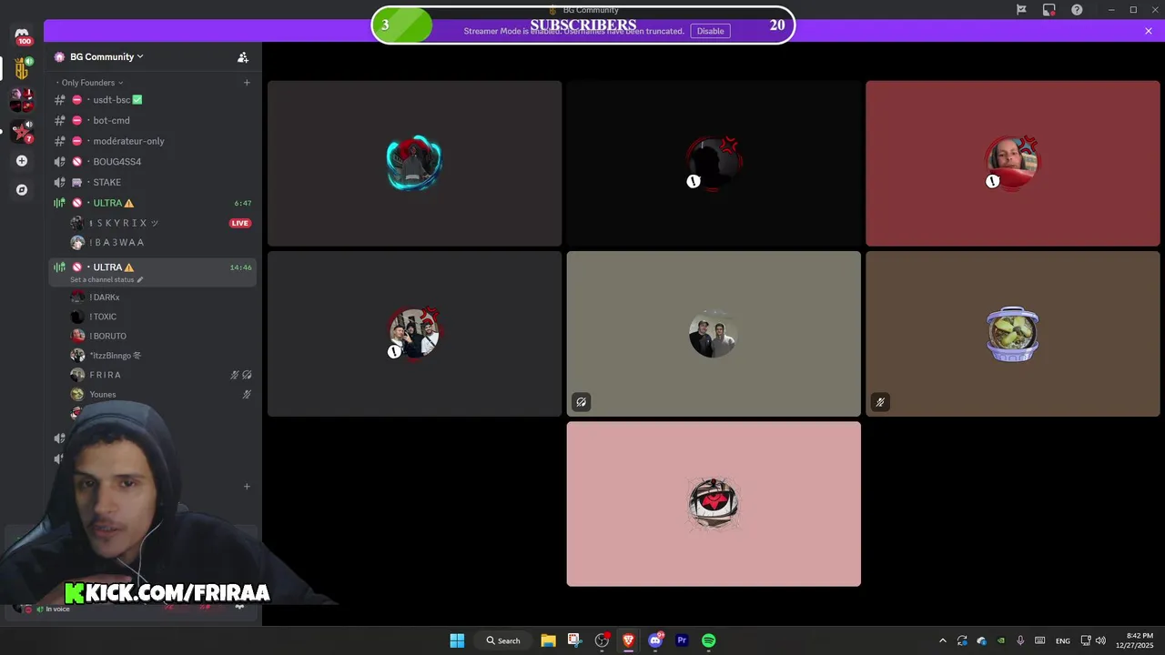Focus the pink tile with red-heart avatar
The image size is (1165, 655).
point(714,504)
